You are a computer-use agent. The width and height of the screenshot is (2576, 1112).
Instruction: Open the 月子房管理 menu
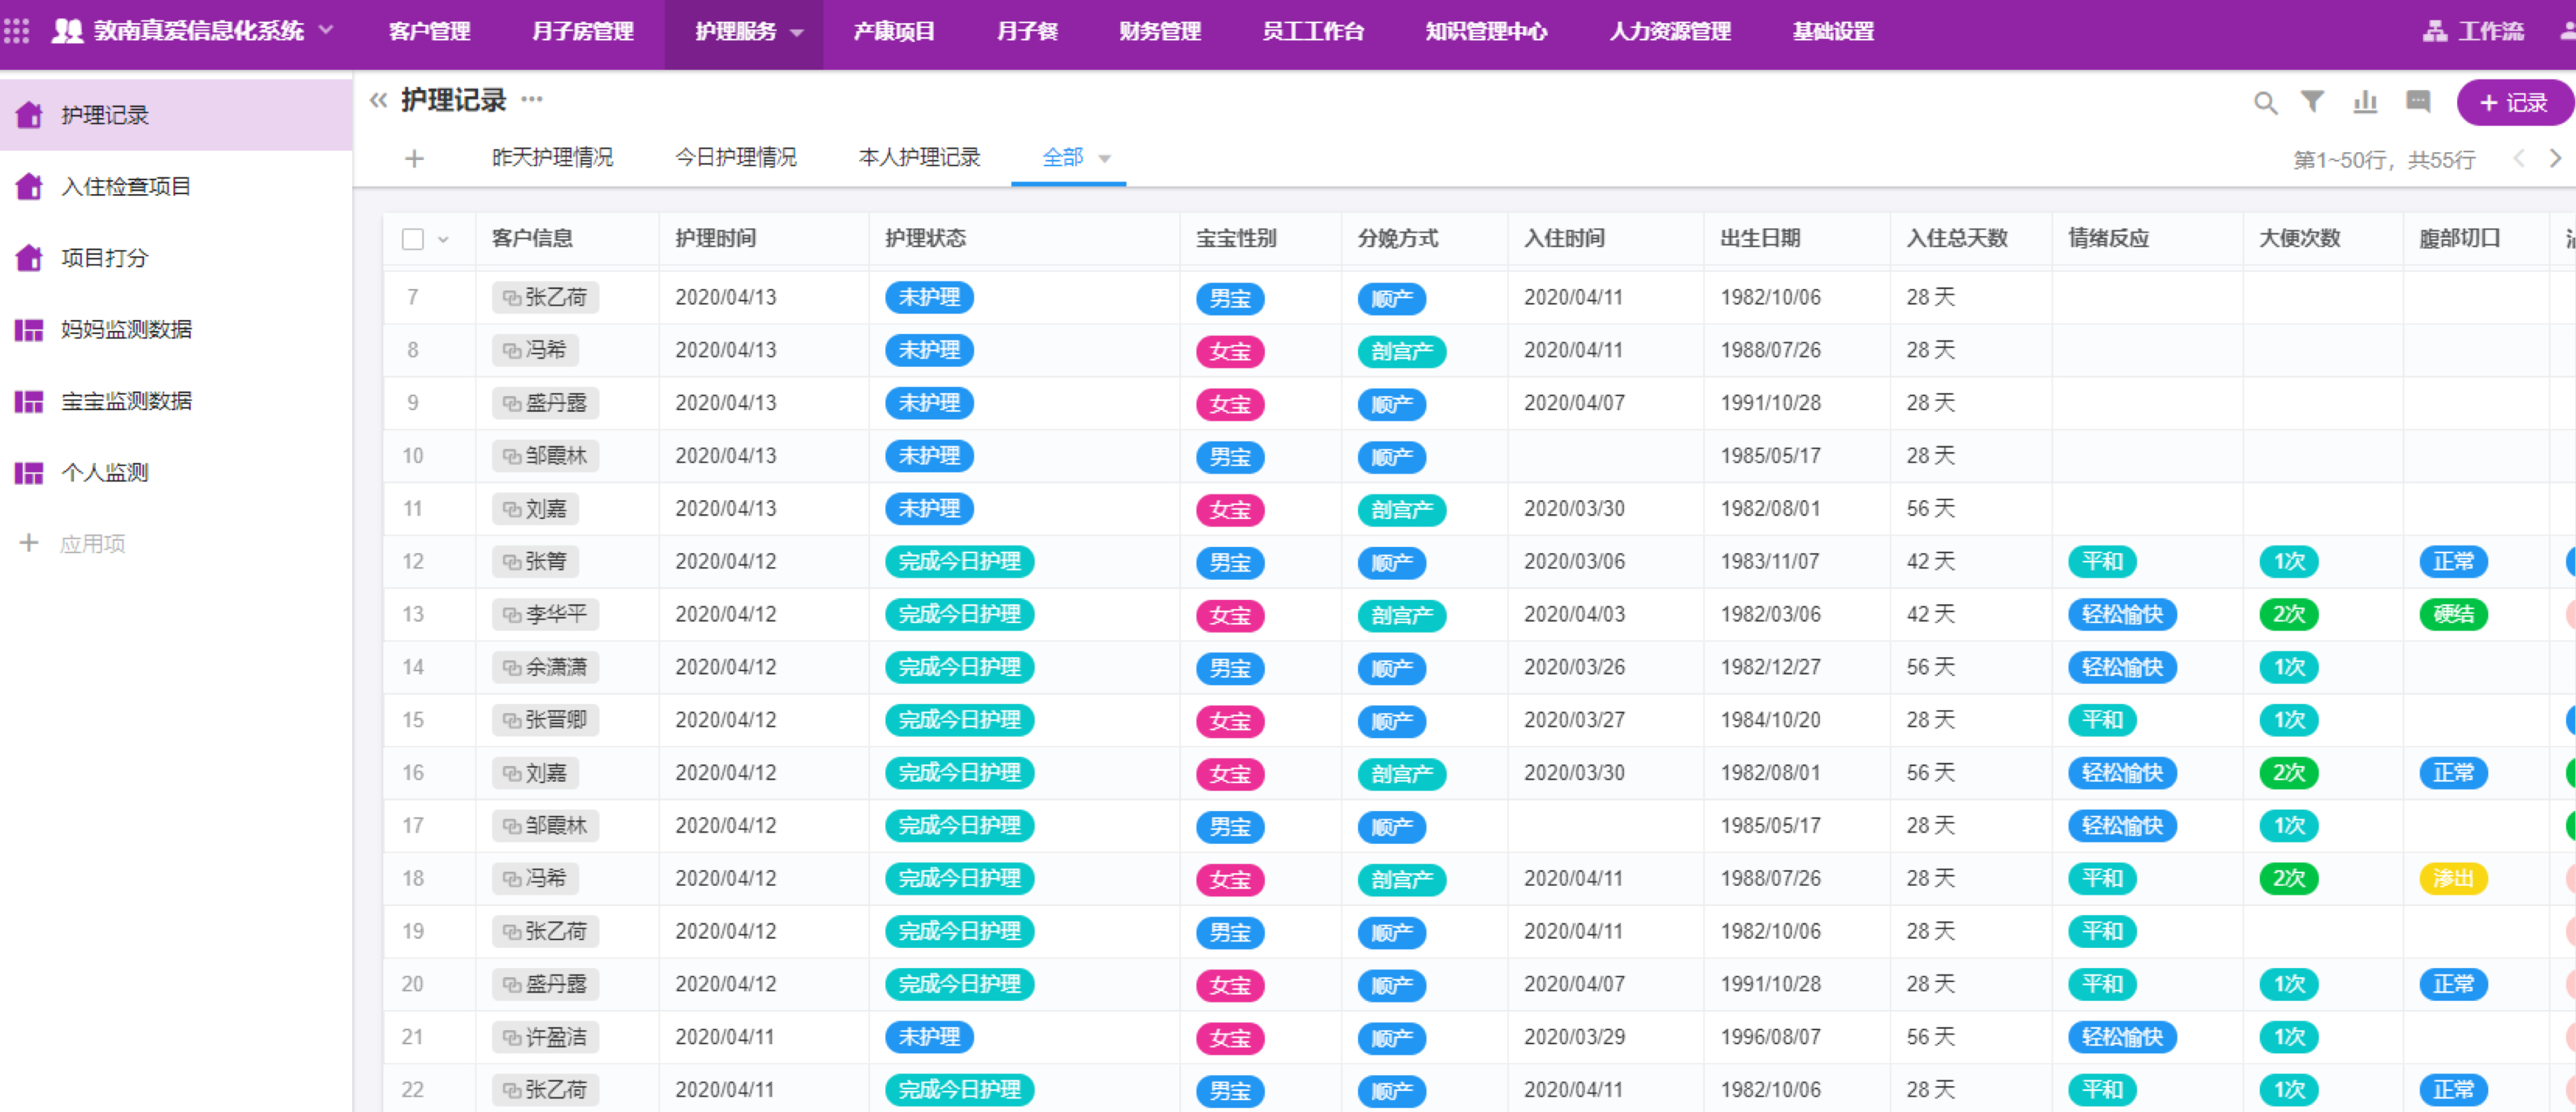click(583, 31)
